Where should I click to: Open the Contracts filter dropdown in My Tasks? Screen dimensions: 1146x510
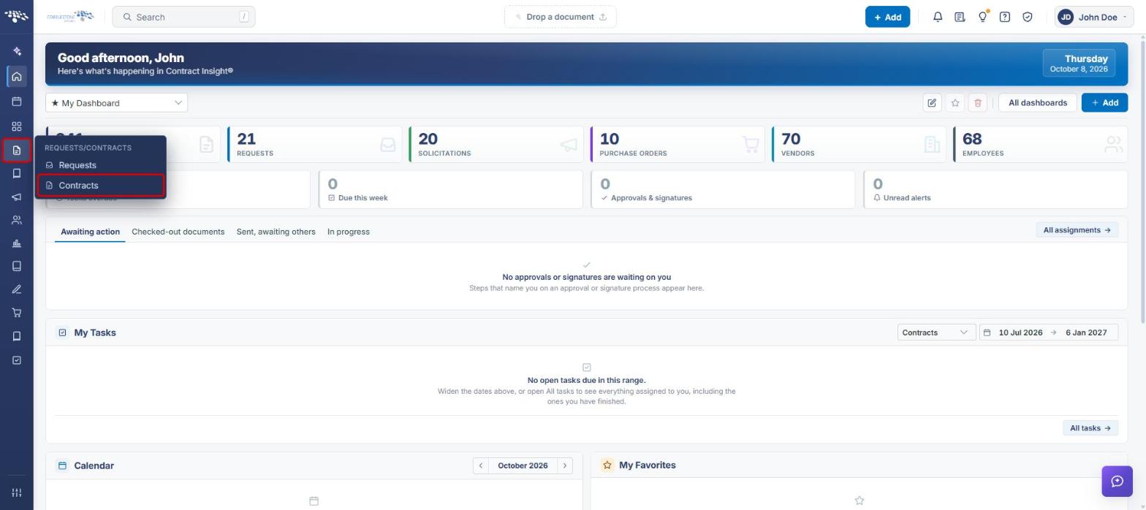pyautogui.click(x=936, y=332)
